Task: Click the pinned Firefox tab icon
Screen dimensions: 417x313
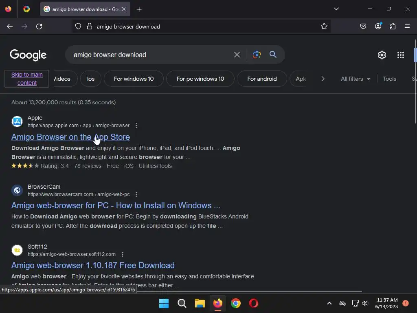Action: point(8,9)
